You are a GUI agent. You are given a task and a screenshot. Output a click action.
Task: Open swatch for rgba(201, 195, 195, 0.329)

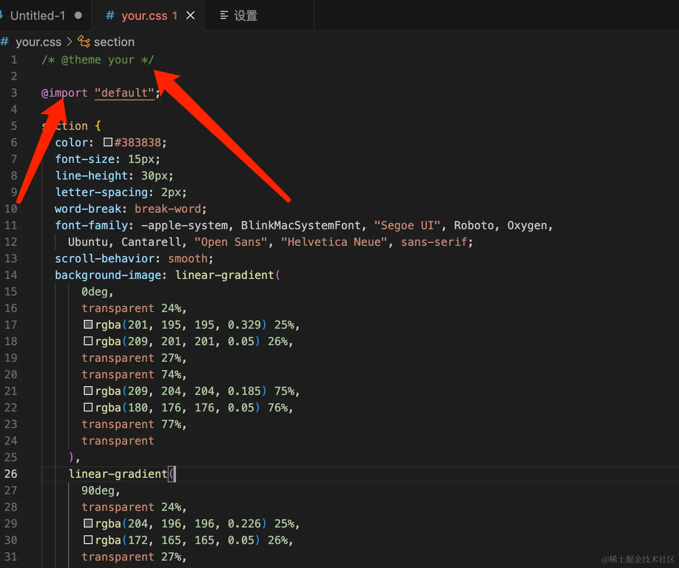tap(88, 325)
